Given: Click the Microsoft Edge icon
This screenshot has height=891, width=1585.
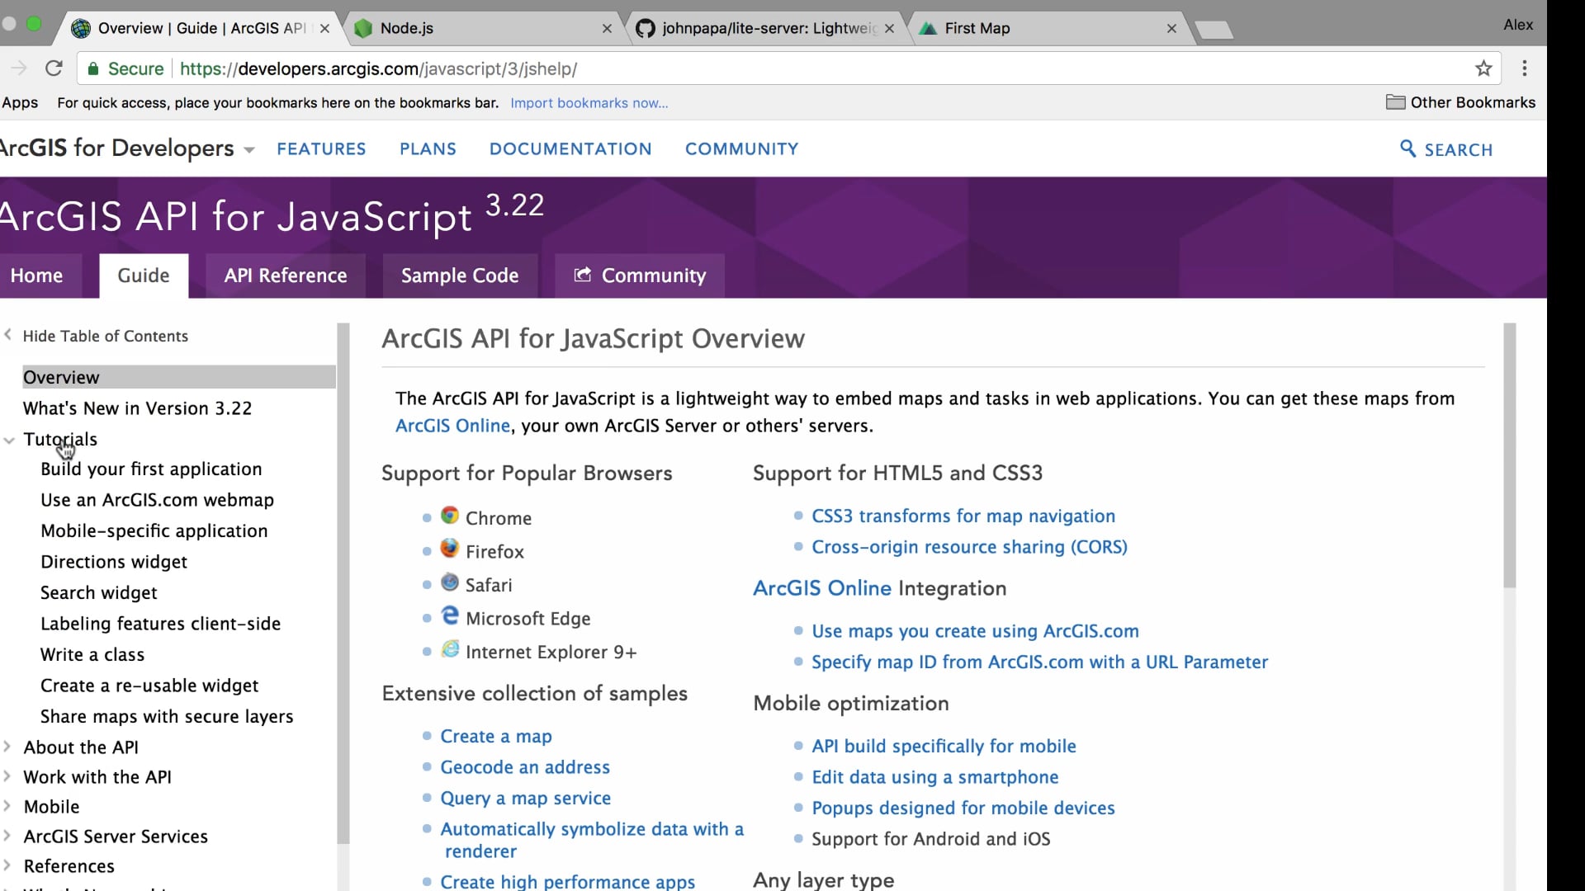Looking at the screenshot, I should pos(449,615).
